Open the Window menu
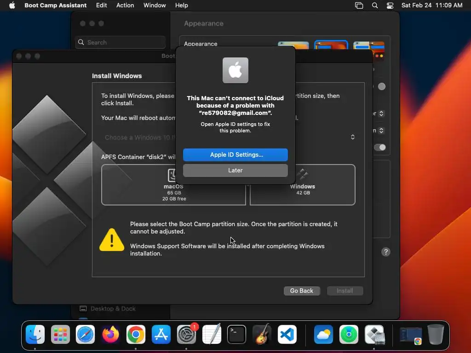This screenshot has width=471, height=353. click(155, 6)
